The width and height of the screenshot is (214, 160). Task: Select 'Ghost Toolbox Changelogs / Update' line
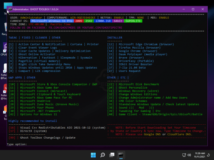pyautogui.click(x=42, y=137)
